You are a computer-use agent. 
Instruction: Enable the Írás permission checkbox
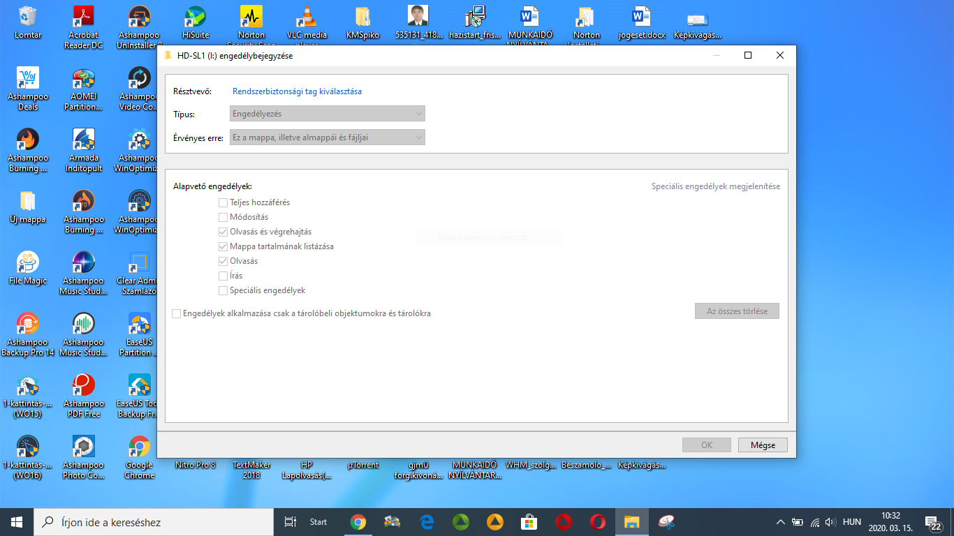pyautogui.click(x=223, y=276)
